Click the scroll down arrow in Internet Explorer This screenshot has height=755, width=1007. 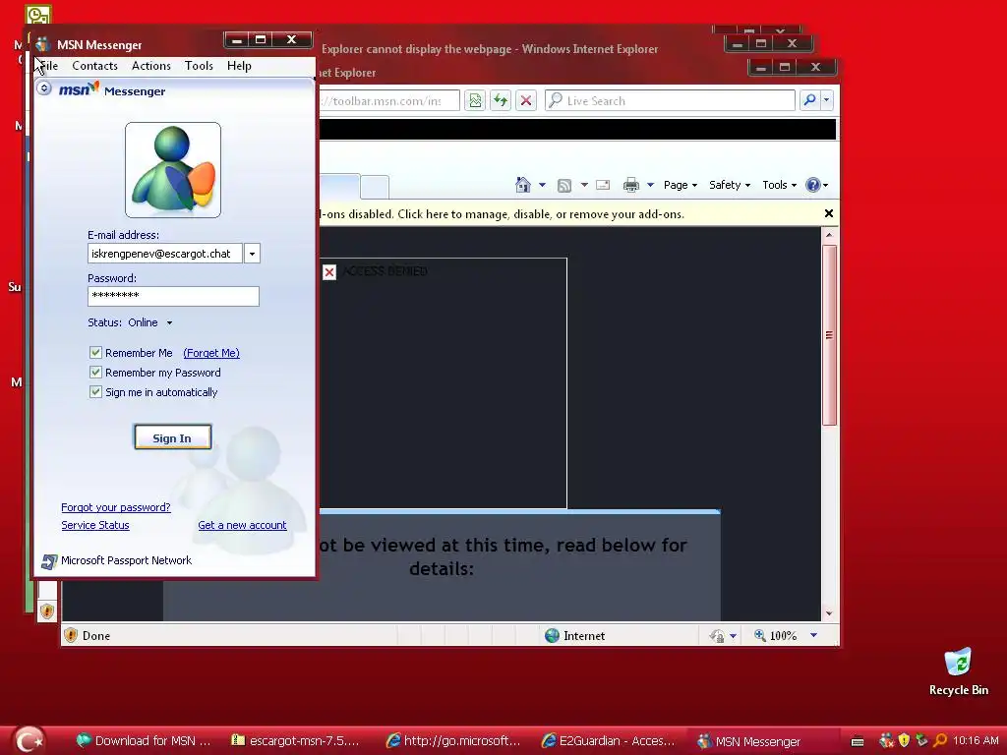pyautogui.click(x=829, y=613)
